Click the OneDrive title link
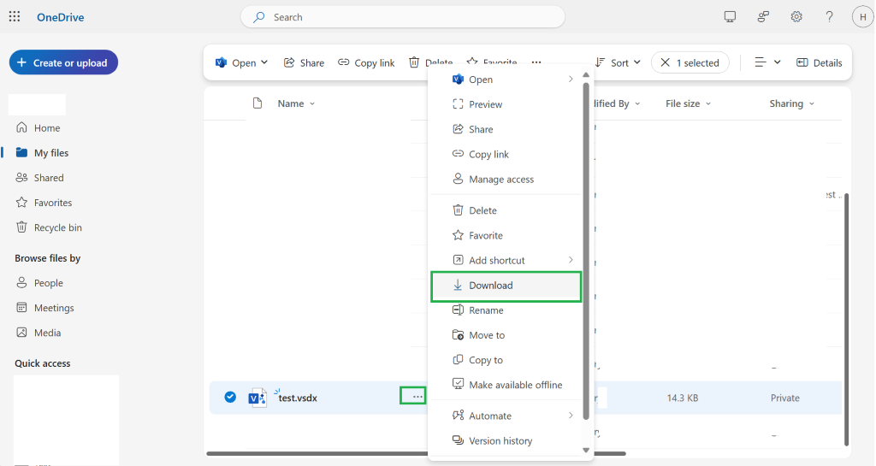The width and height of the screenshot is (876, 466). (61, 17)
